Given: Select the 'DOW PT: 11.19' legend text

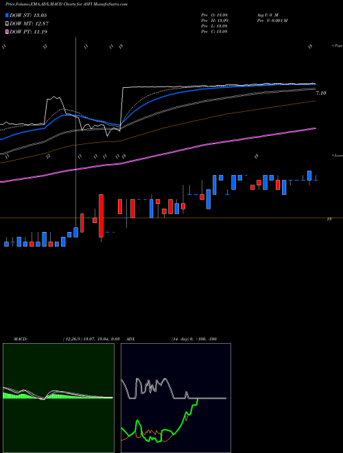Looking at the screenshot, I should (x=29, y=32).
